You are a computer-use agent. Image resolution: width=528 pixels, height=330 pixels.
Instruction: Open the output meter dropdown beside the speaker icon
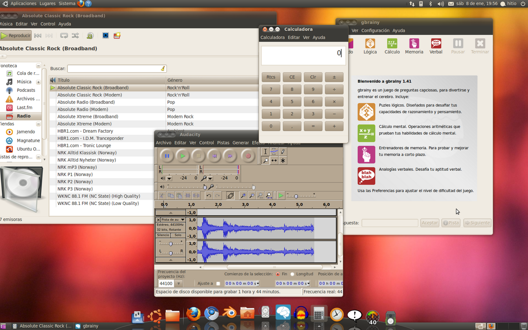tap(169, 179)
